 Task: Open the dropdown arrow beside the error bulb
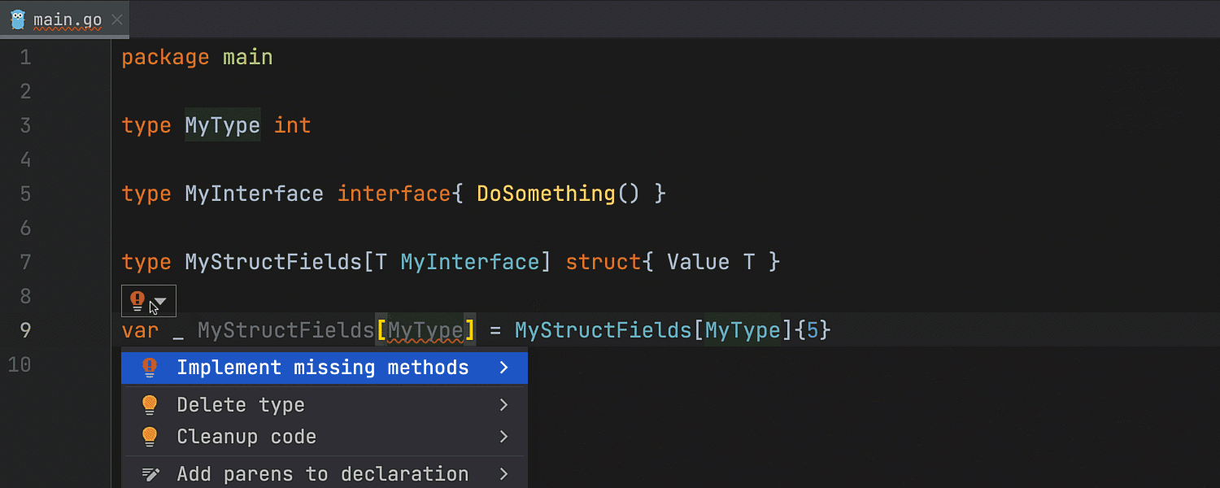click(161, 302)
